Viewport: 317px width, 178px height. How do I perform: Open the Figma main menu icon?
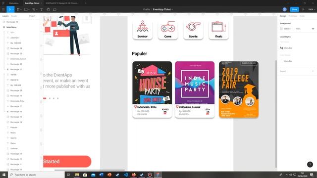(x=3, y=9)
